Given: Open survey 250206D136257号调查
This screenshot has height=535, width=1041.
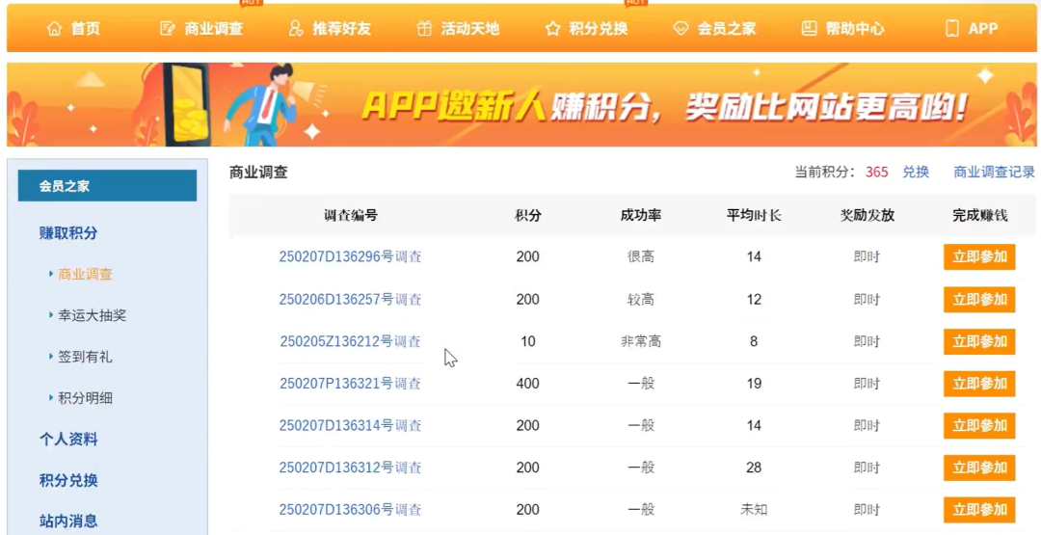Looking at the screenshot, I should tap(350, 300).
